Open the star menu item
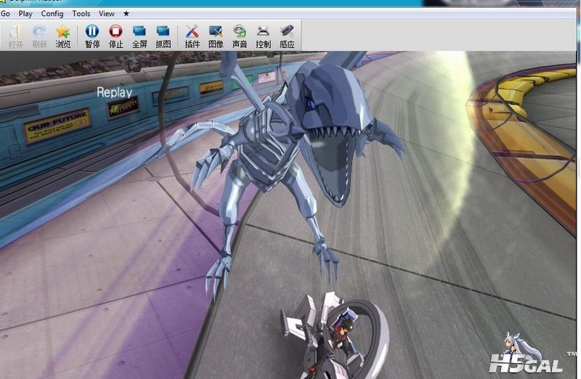 (x=126, y=14)
